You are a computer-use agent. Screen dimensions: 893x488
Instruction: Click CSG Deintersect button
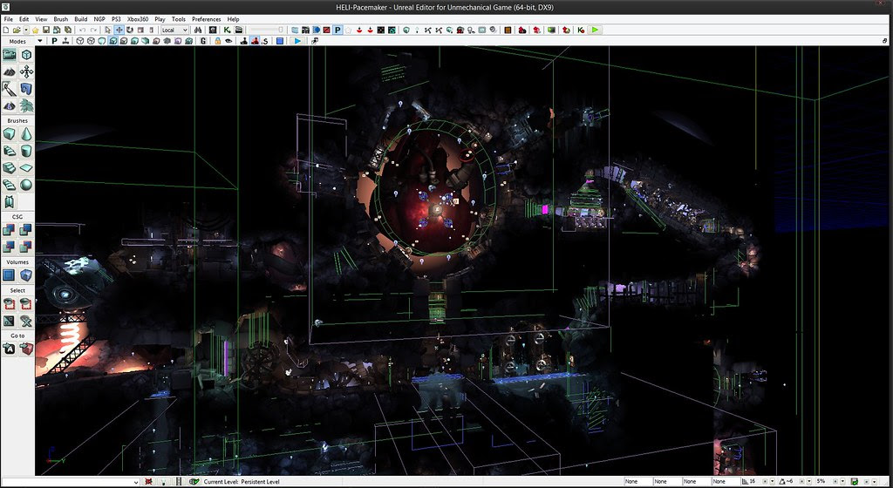26,247
